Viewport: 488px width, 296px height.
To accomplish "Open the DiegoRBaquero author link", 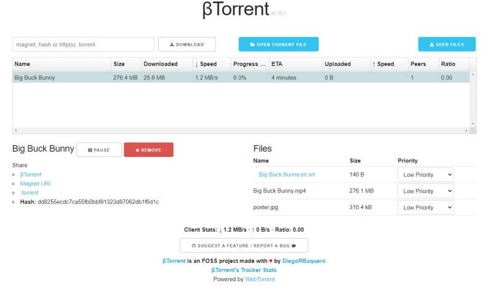I will point(304,261).
